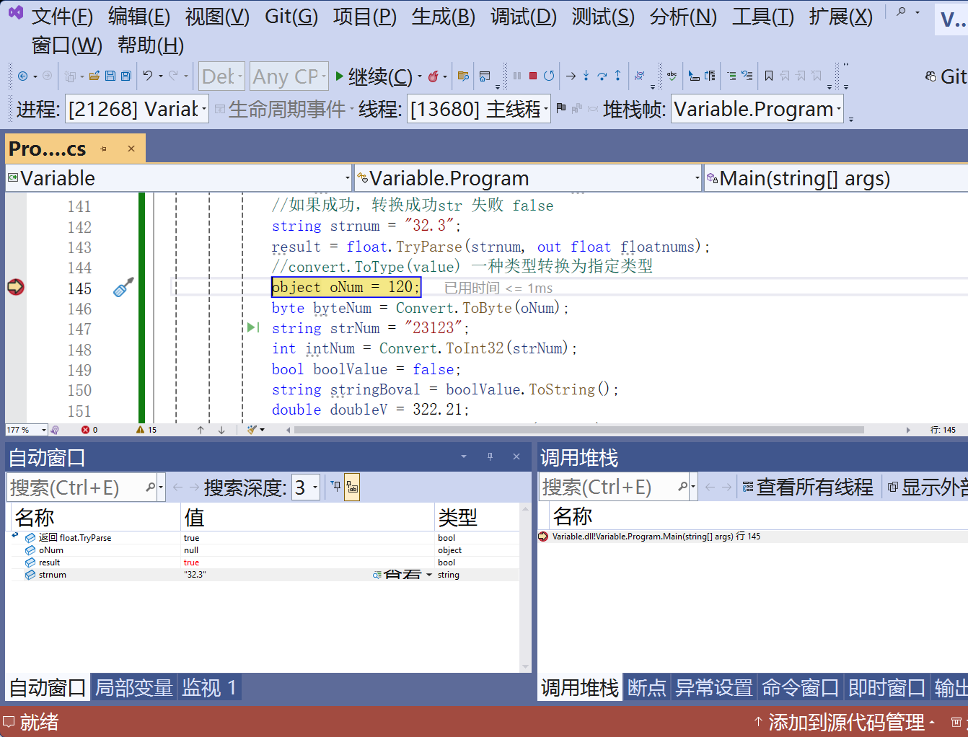968x737 pixels.
Task: Click search magnifier in title bar
Action: 901,12
